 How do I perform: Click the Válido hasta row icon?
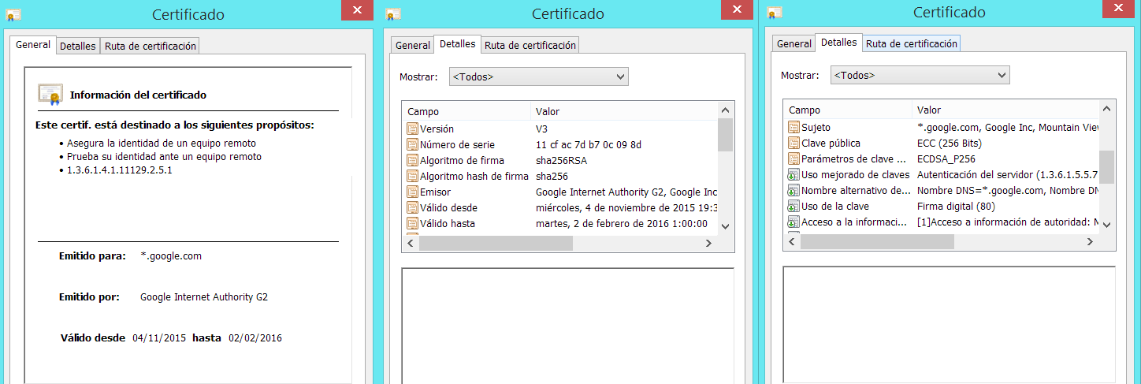[x=412, y=223]
